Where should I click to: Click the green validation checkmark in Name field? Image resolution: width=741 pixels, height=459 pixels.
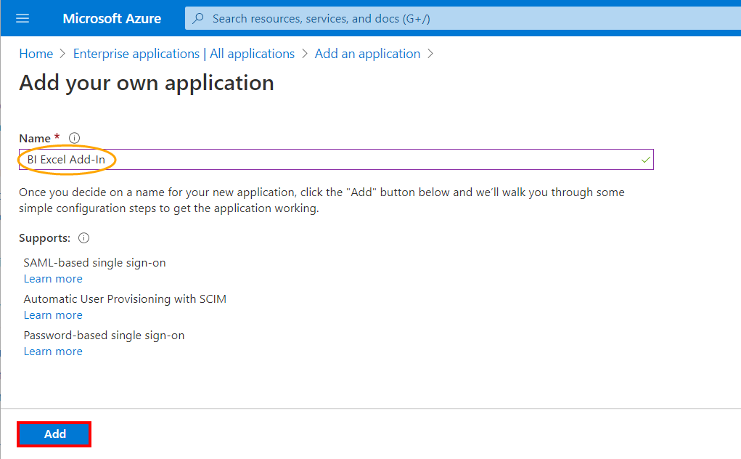[645, 160]
